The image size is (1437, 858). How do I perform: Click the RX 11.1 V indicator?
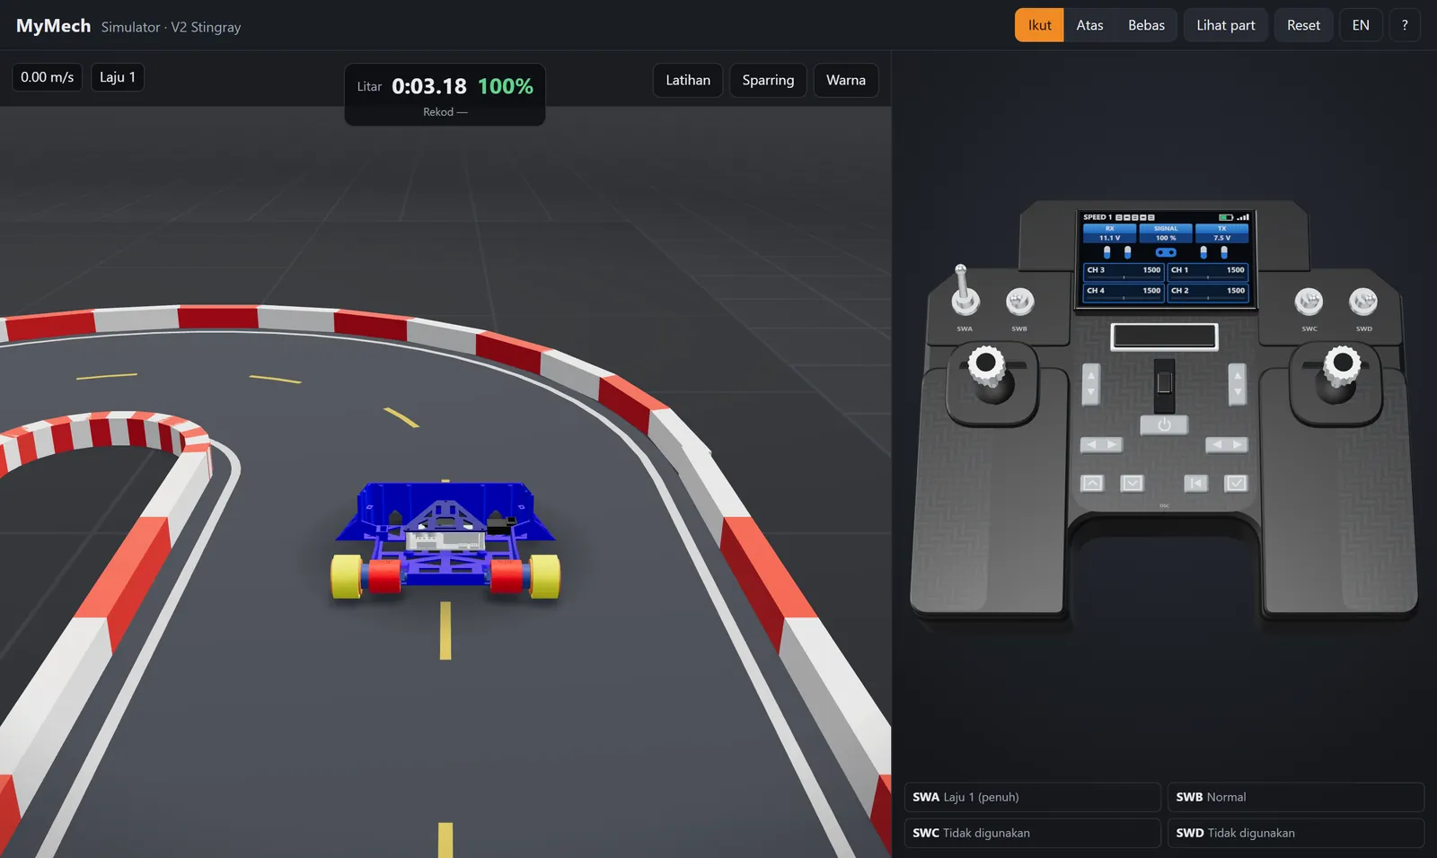click(1110, 233)
